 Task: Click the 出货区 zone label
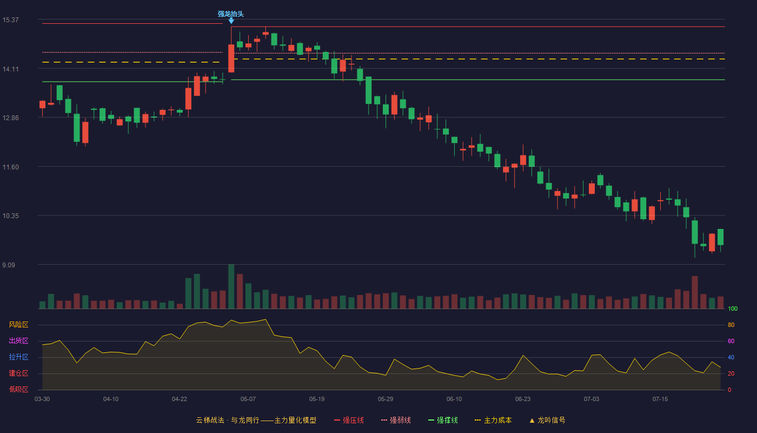18,341
